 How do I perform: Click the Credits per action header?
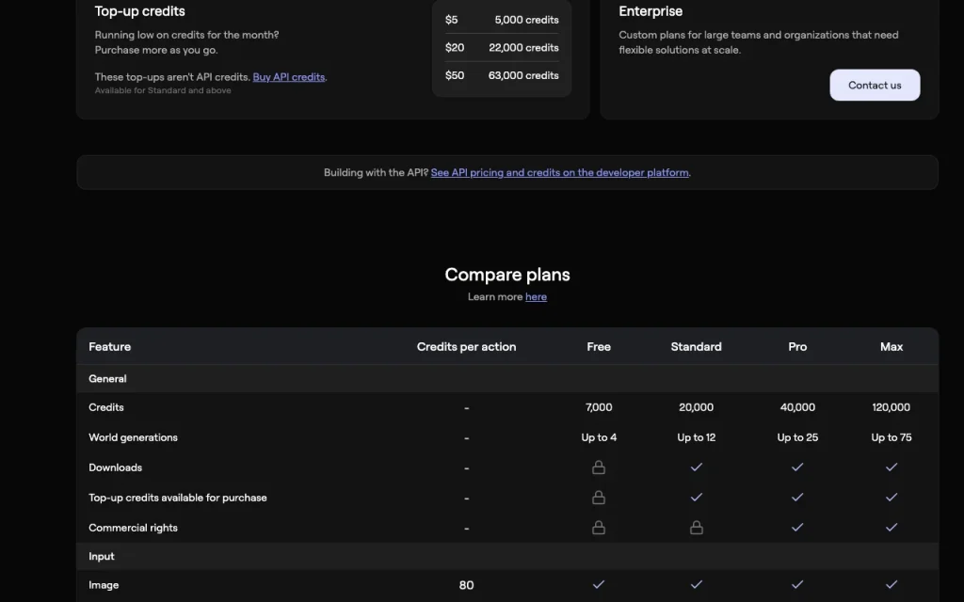tap(466, 346)
